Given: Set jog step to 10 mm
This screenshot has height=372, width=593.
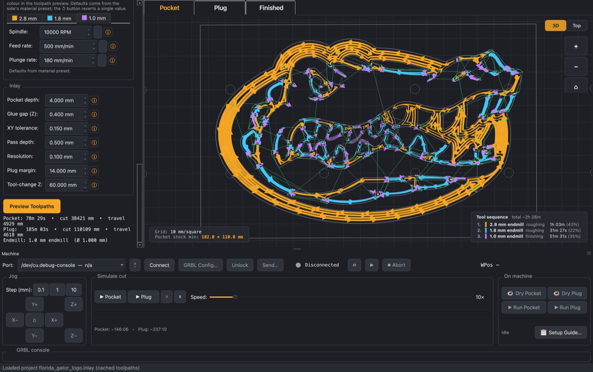Looking at the screenshot, I should click(x=74, y=290).
